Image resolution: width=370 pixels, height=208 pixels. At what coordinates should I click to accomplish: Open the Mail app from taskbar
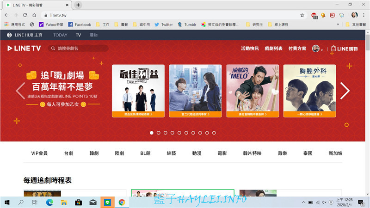tap(93, 202)
